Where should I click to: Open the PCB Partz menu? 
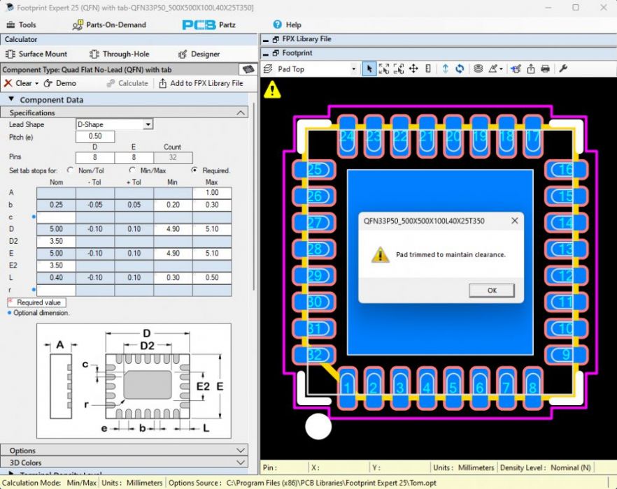point(208,24)
